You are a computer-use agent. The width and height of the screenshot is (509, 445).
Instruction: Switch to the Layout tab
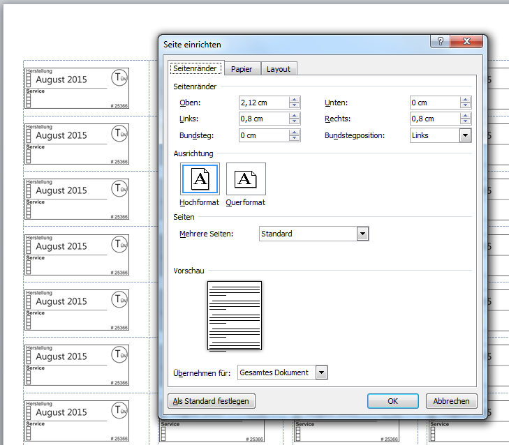279,69
